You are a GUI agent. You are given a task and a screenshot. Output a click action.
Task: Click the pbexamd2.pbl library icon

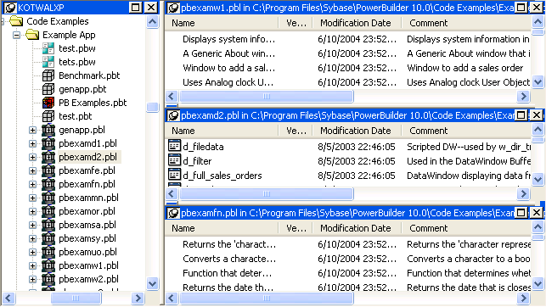48,157
